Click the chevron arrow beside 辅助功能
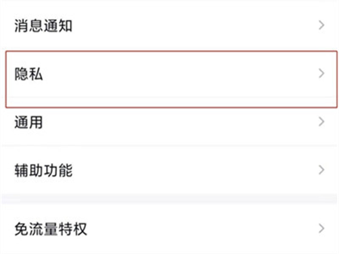This screenshot has height=254, width=339. pos(321,170)
